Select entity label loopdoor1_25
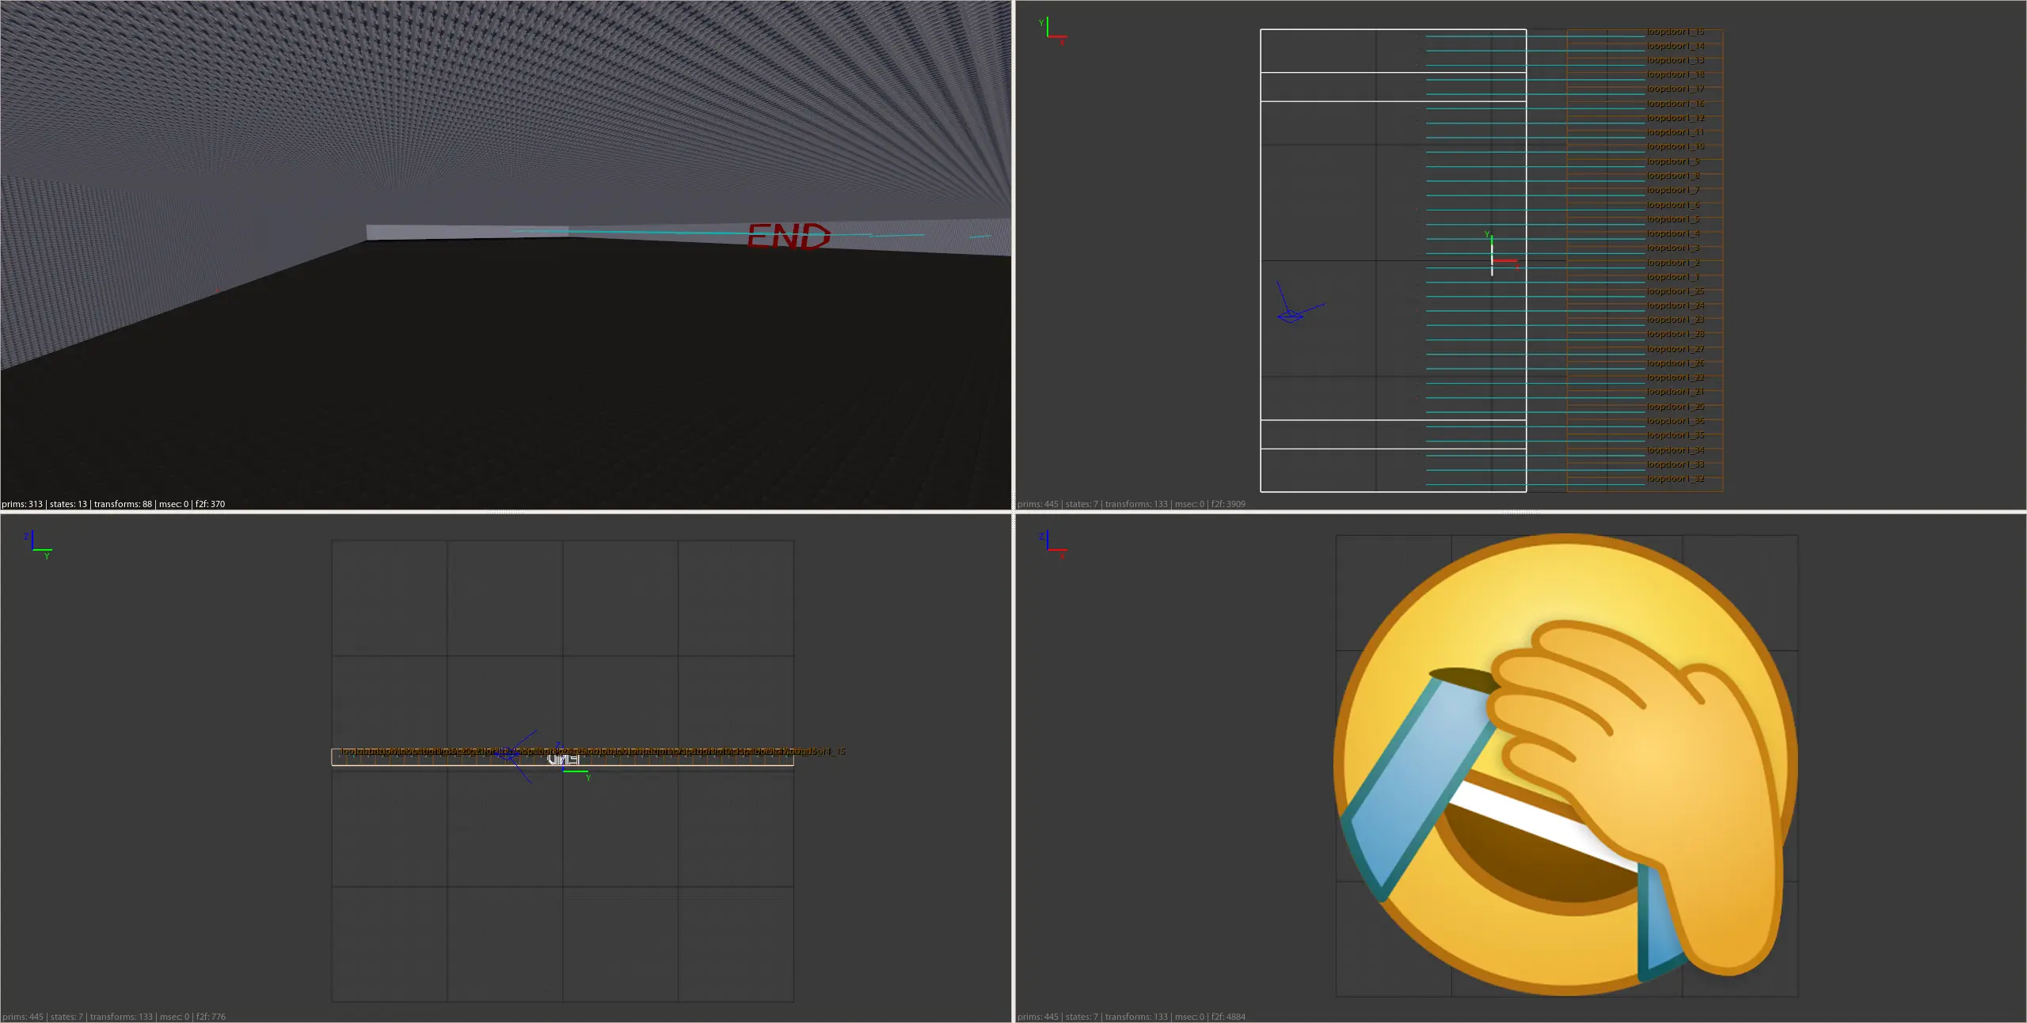 click(x=1675, y=291)
